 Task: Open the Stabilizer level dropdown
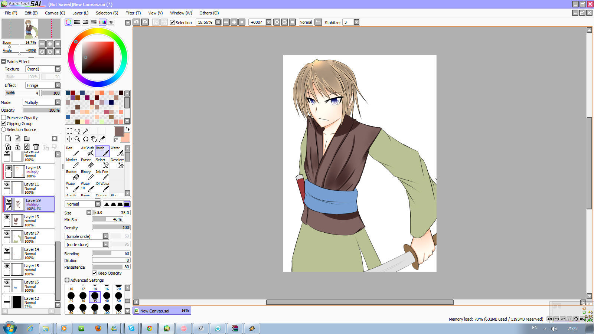coord(357,22)
